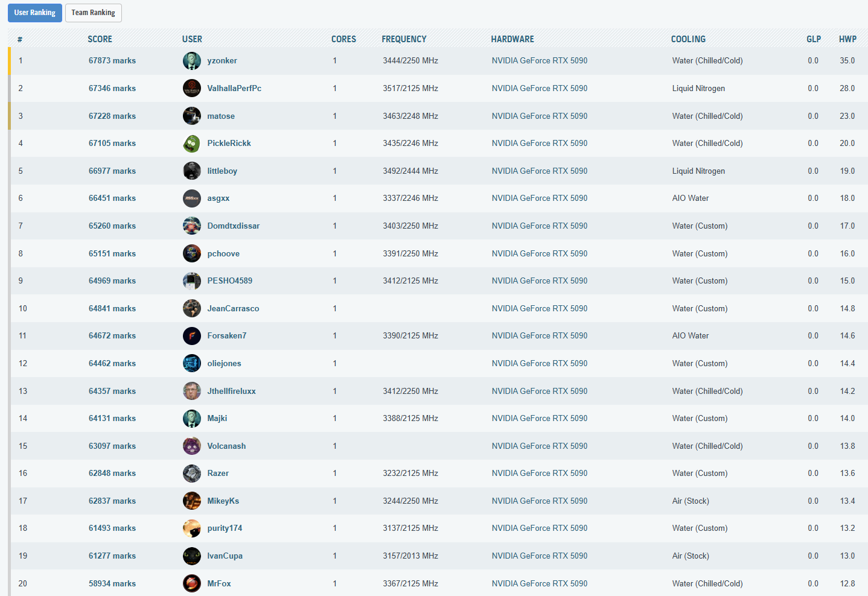
Task: Open IvanCupa's username link
Action: pos(225,556)
